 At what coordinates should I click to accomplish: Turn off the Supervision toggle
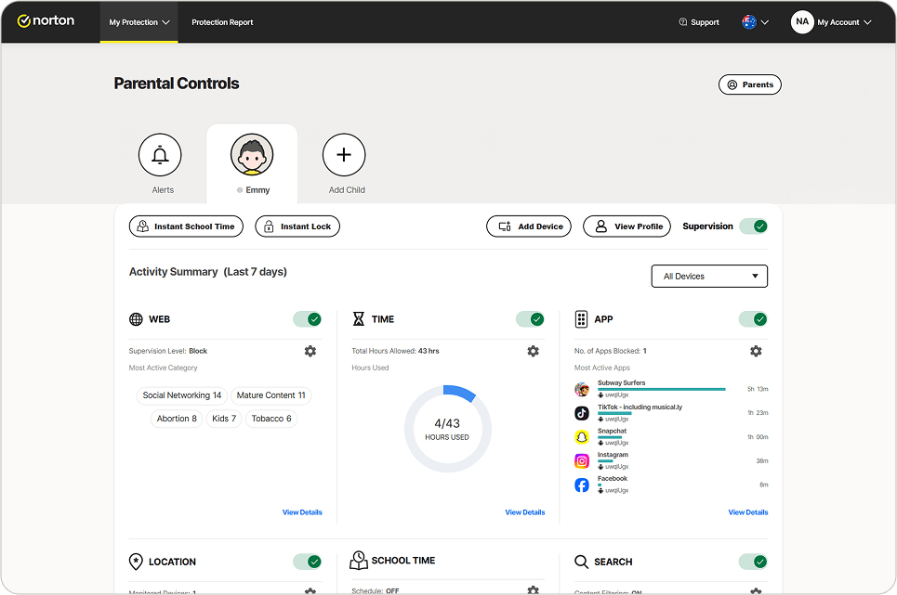point(754,226)
